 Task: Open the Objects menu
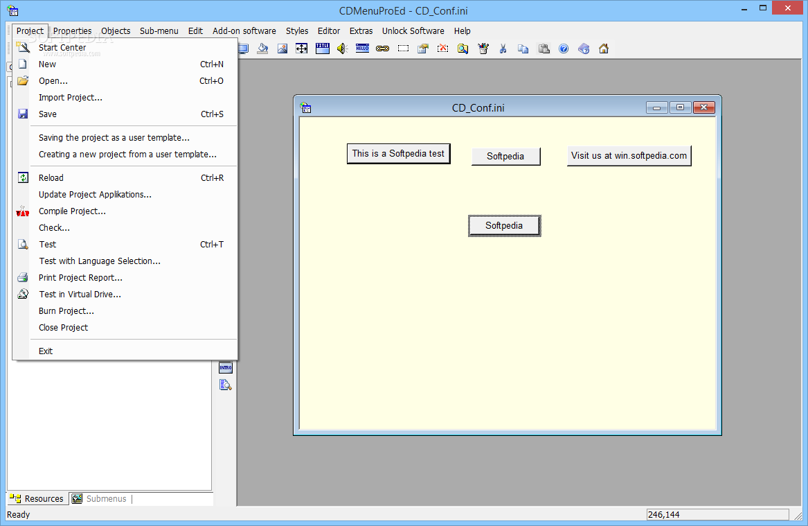click(x=116, y=31)
